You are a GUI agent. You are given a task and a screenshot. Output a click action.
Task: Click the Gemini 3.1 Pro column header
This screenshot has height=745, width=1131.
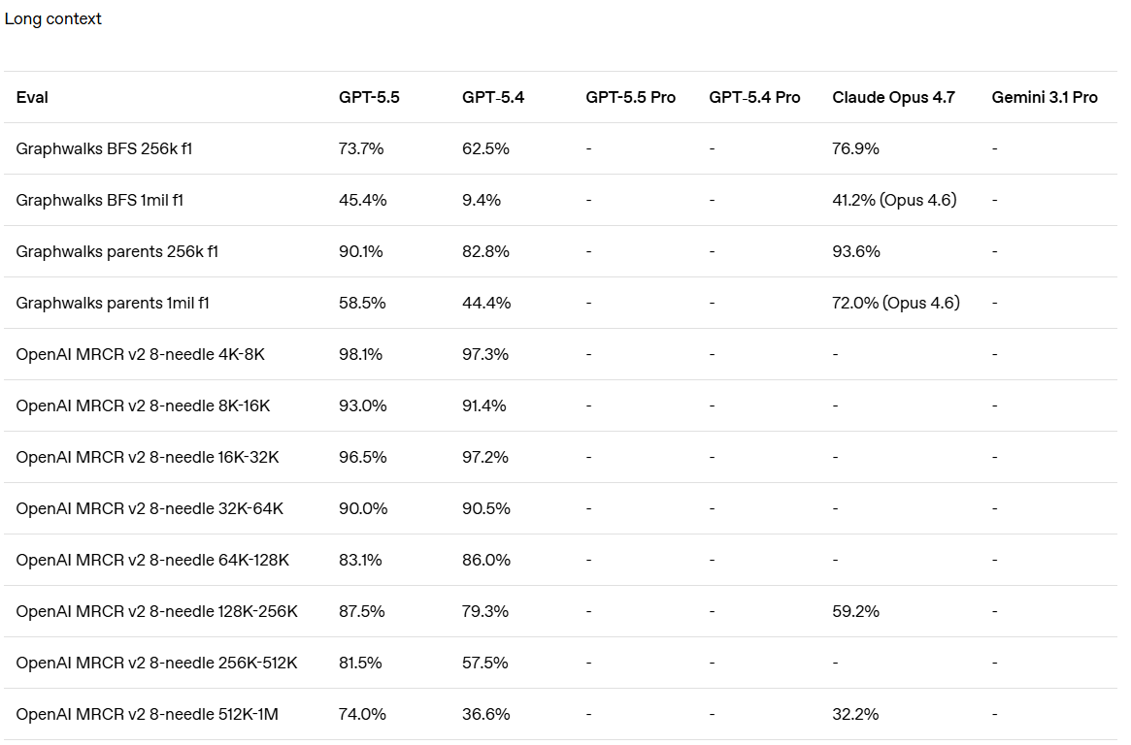pos(1045,97)
